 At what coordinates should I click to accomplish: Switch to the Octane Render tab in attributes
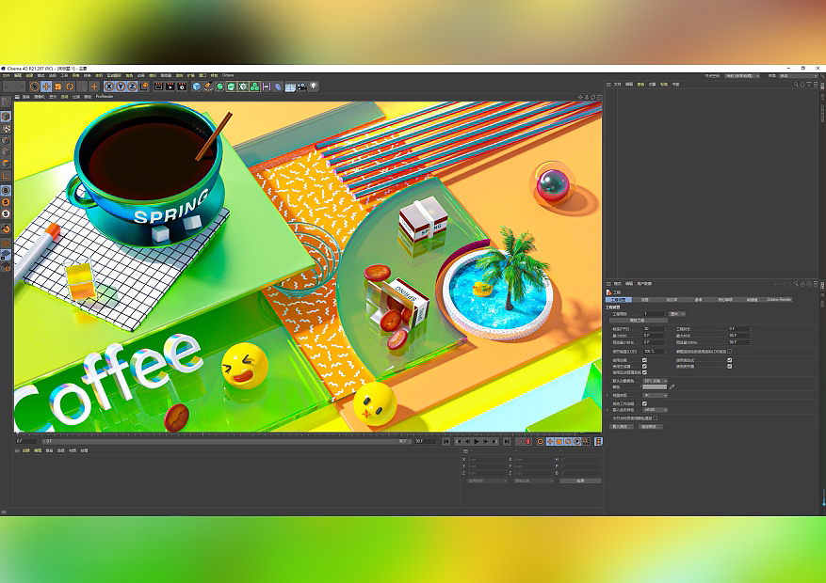[779, 300]
